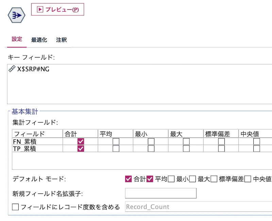Enable 最大 for the TP_累積 field
This screenshot has height=221, width=272.
click(x=186, y=148)
